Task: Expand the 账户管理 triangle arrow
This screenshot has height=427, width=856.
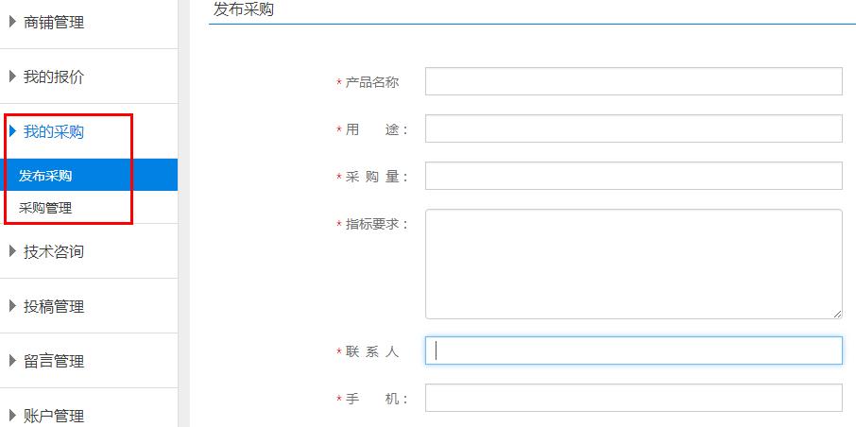Action: [x=13, y=416]
